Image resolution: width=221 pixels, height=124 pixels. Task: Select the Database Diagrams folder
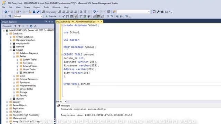29,53
